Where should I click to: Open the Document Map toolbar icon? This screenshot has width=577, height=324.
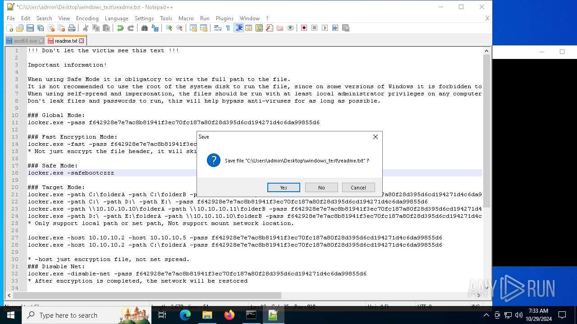259,28
